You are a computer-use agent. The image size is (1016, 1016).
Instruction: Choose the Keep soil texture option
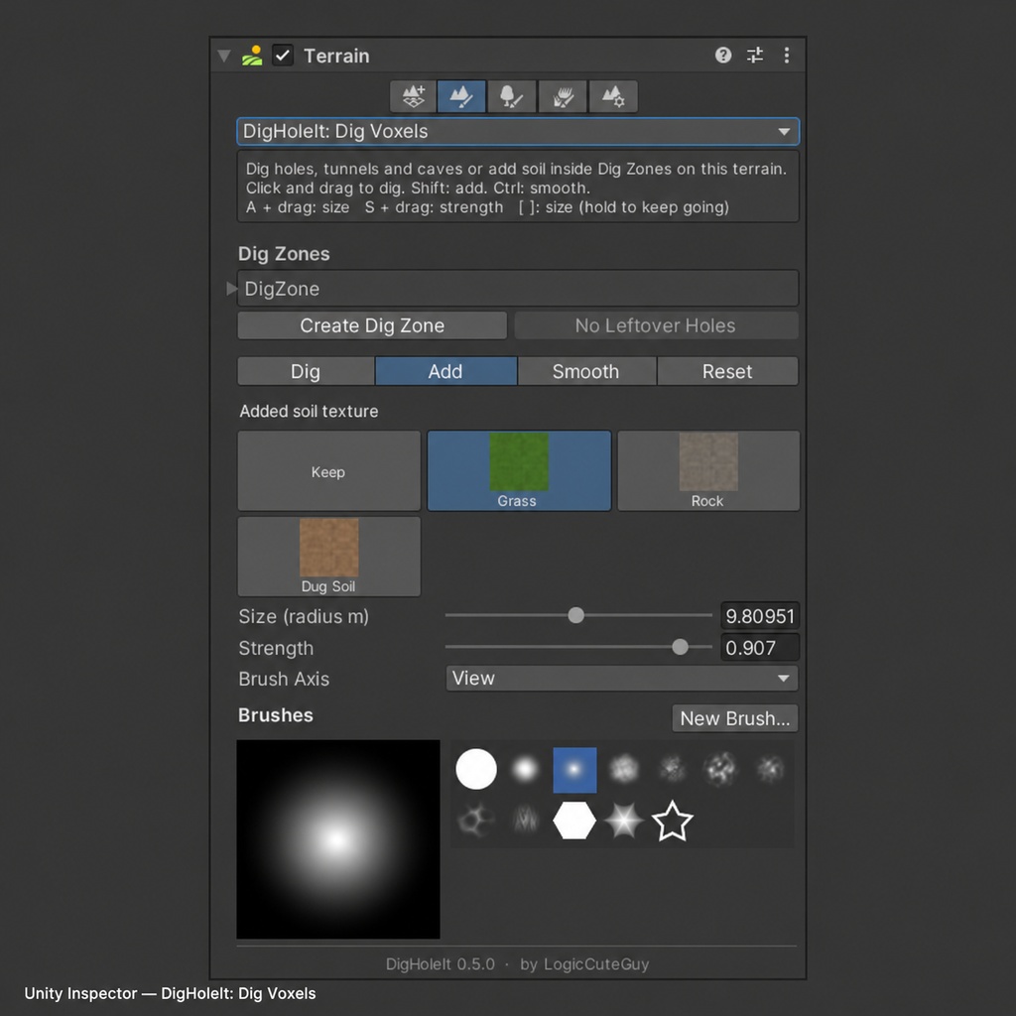coord(329,471)
